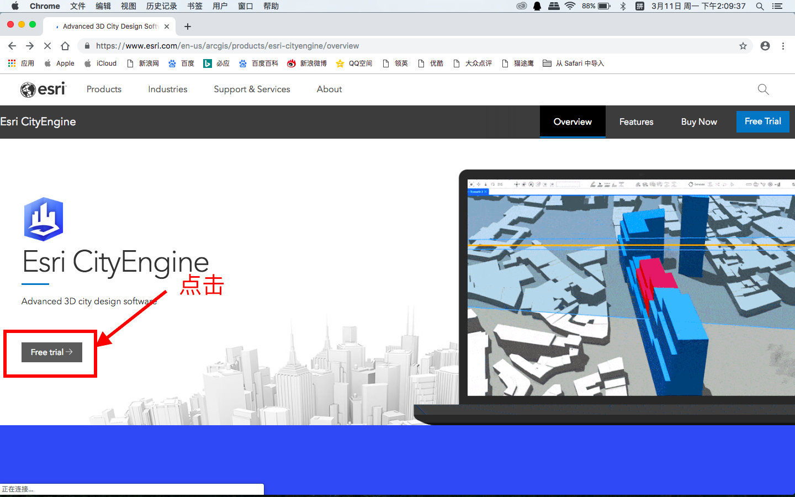Click the menu bar date and time
Viewport: 795px width, 497px height.
pyautogui.click(x=698, y=6)
